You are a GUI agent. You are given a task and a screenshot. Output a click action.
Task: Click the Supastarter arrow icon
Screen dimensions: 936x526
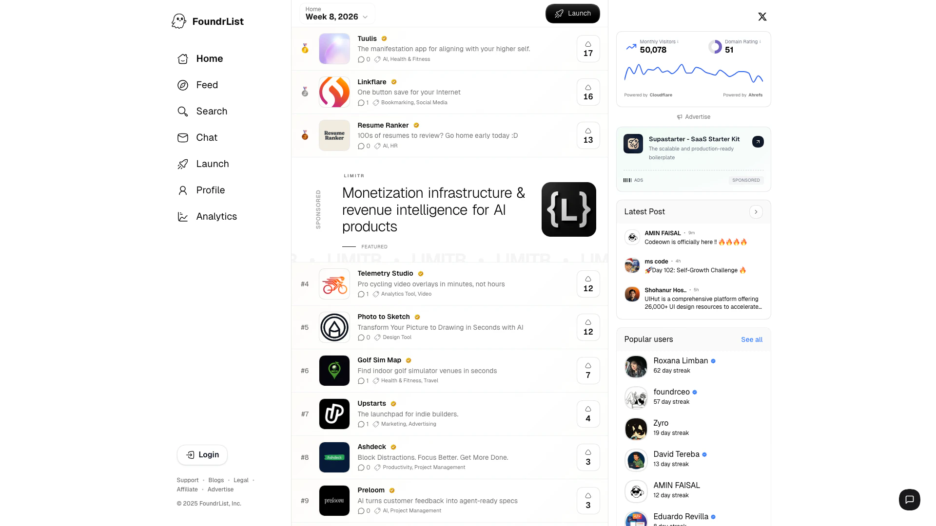click(x=758, y=142)
